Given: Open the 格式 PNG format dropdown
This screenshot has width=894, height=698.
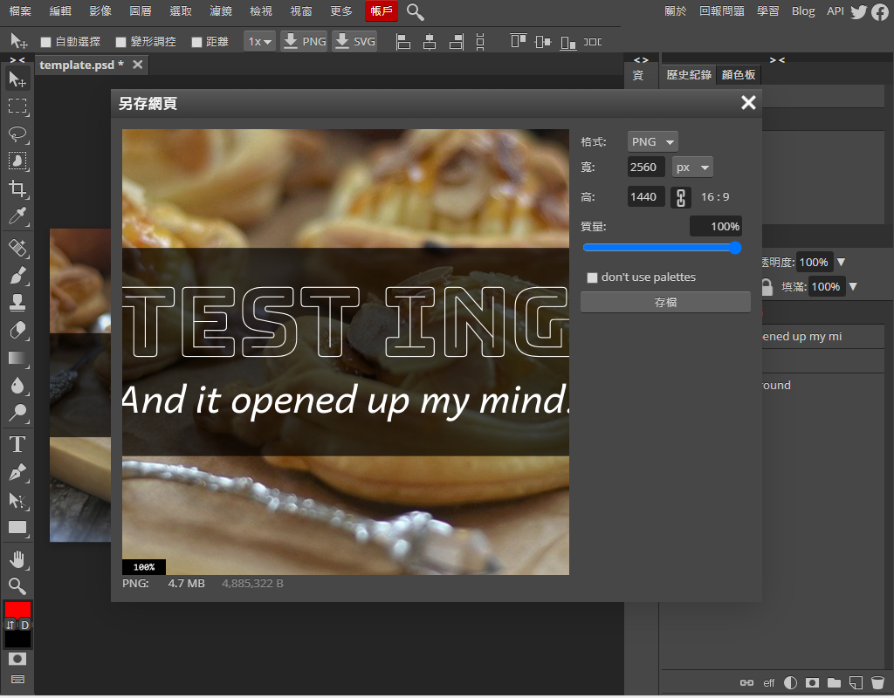Looking at the screenshot, I should [x=652, y=142].
